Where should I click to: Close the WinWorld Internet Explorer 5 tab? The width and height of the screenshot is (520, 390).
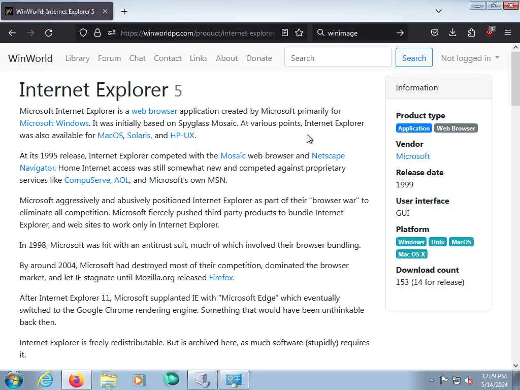point(105,12)
